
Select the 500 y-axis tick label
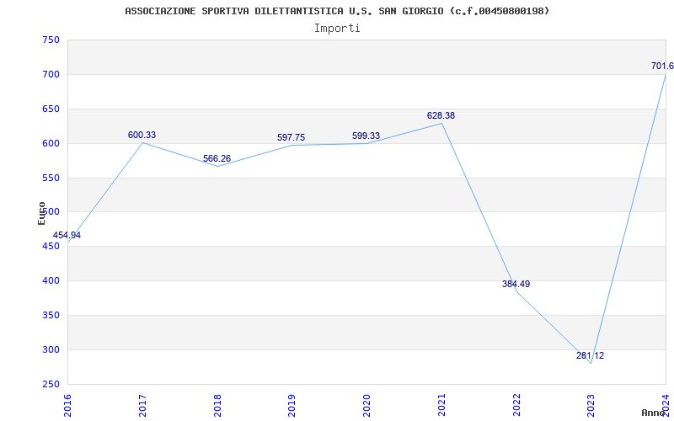pos(51,212)
